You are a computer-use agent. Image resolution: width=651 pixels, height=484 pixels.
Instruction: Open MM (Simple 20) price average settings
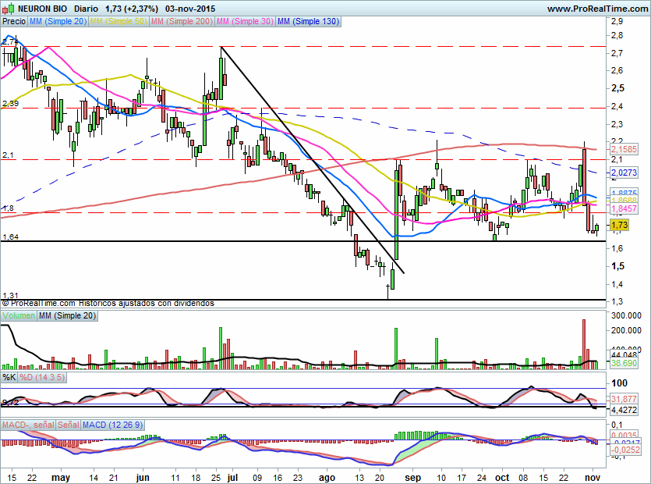[x=58, y=21]
